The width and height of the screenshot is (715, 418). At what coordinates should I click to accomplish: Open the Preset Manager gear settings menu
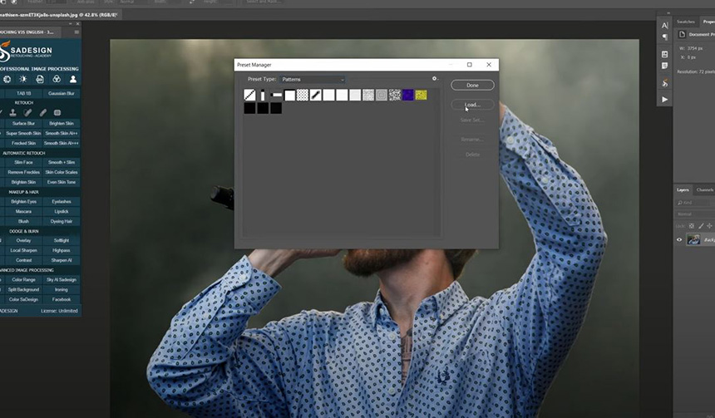[434, 78]
